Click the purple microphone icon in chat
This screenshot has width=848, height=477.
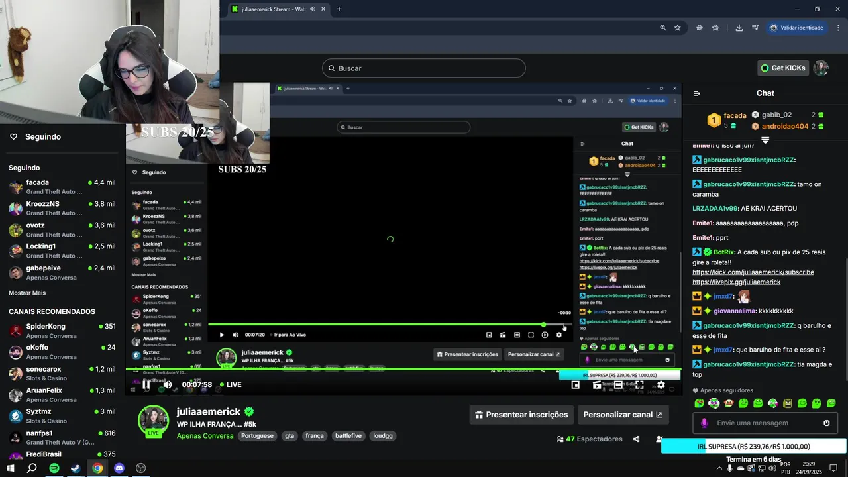pyautogui.click(x=704, y=423)
